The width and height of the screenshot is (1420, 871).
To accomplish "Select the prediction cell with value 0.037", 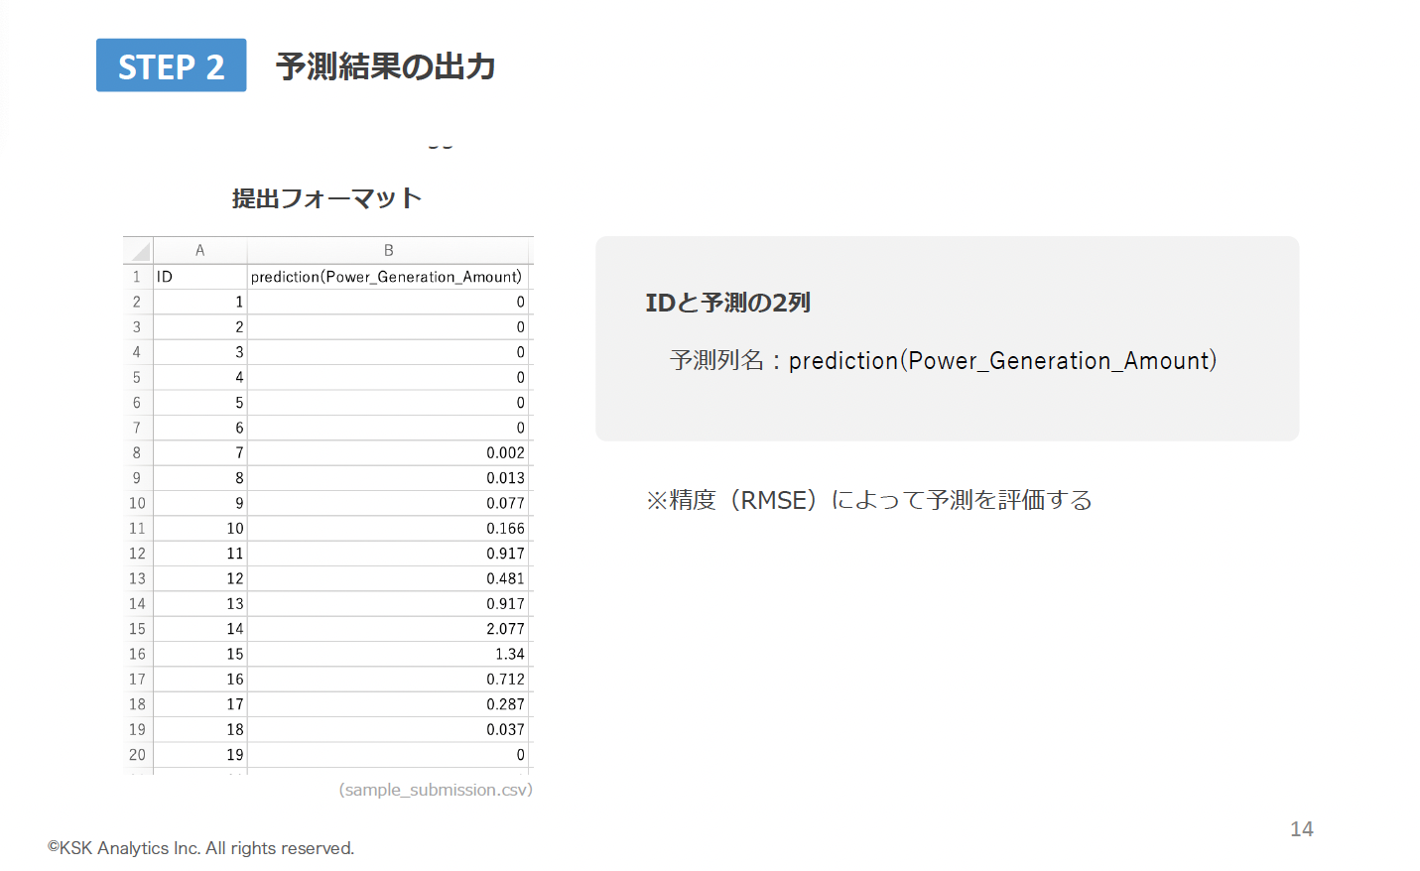I will [388, 729].
